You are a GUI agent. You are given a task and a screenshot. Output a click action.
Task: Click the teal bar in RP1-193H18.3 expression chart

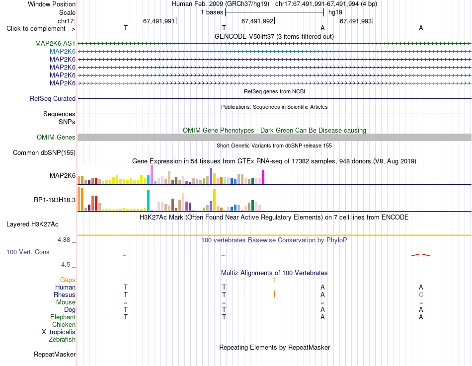point(148,200)
